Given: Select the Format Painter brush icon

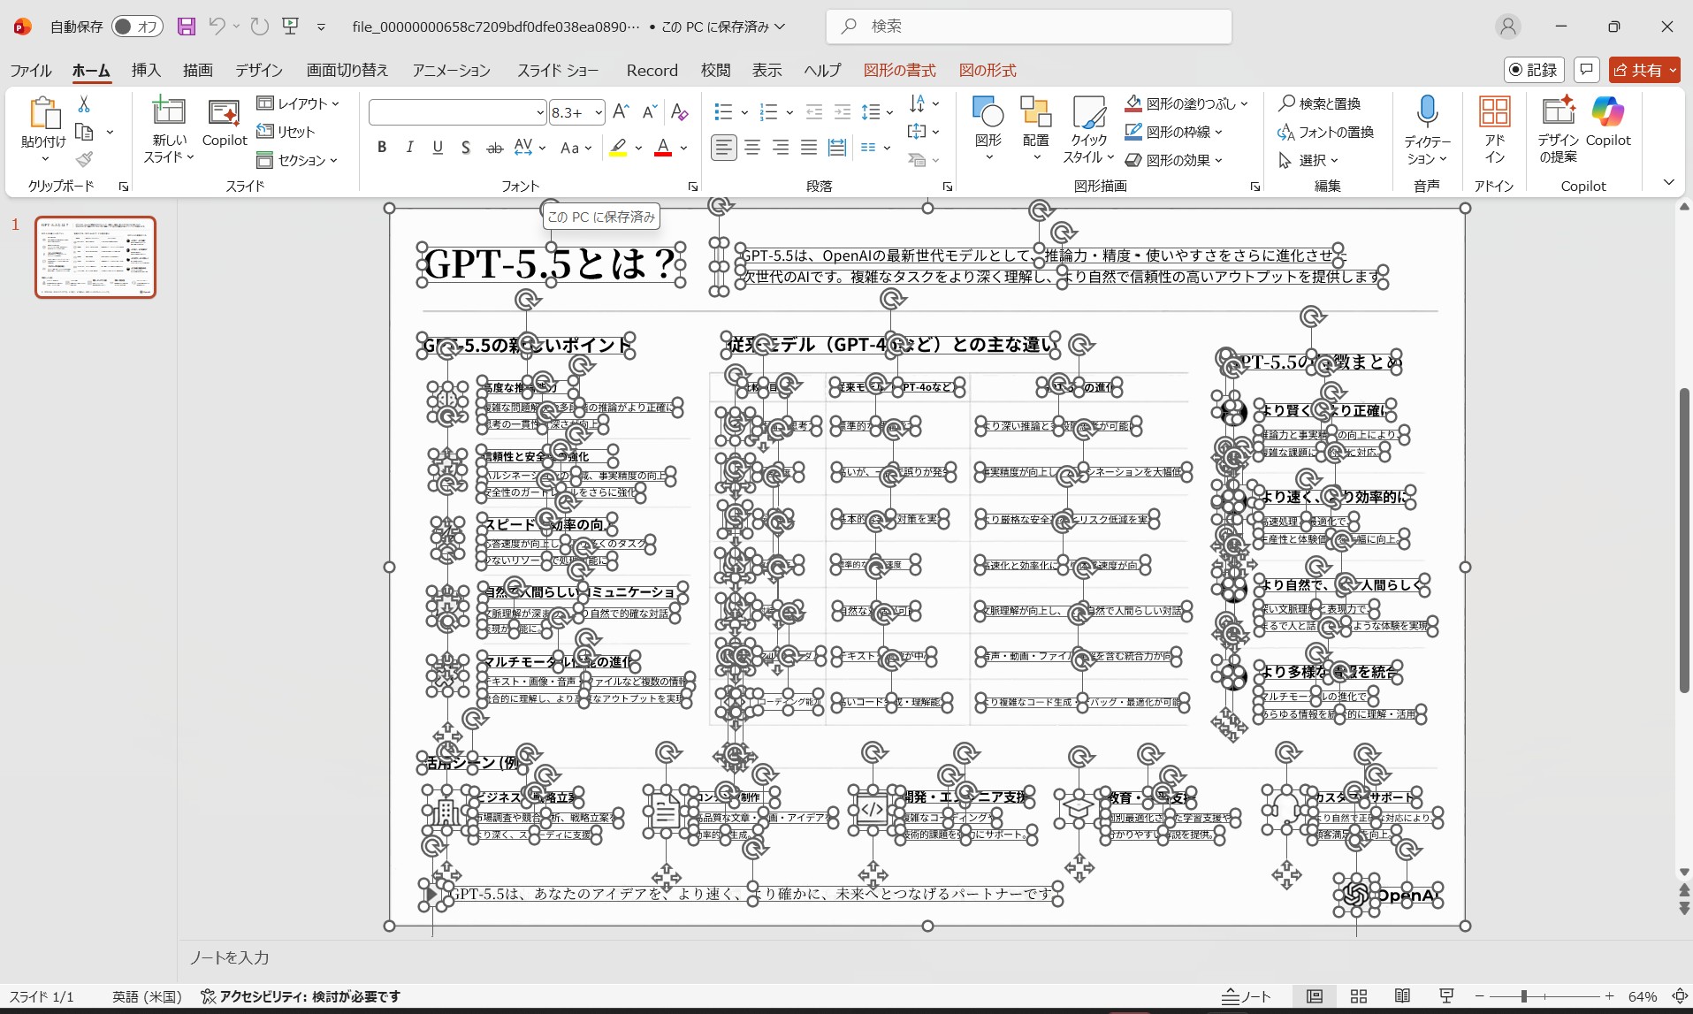Looking at the screenshot, I should pos(84,159).
